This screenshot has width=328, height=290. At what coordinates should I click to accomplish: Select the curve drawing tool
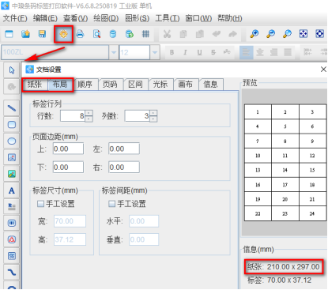point(12,273)
